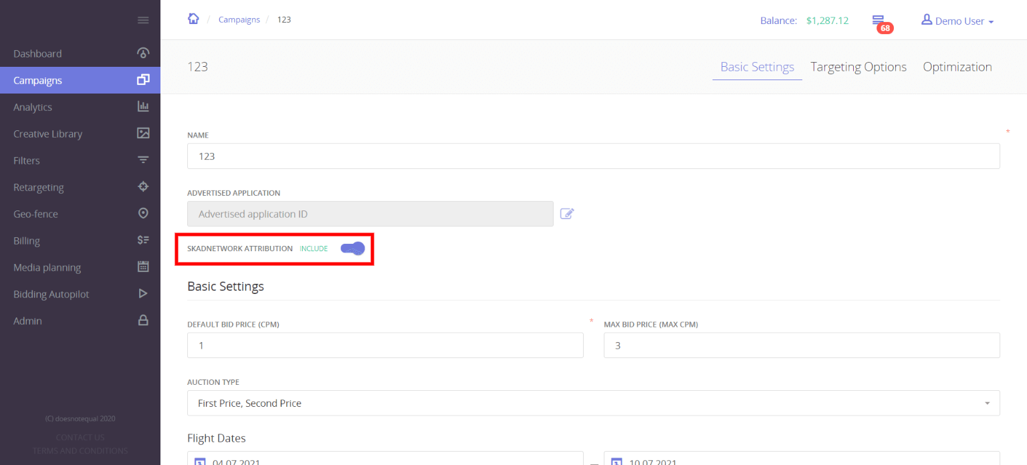Click the Analytics bar chart icon
The width and height of the screenshot is (1027, 465).
click(143, 106)
